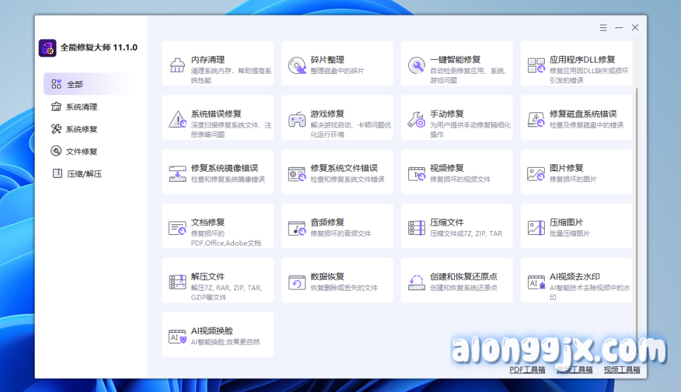681x392 pixels.
Task: Select the 游戏修复 gamepad icon
Action: [x=297, y=120]
